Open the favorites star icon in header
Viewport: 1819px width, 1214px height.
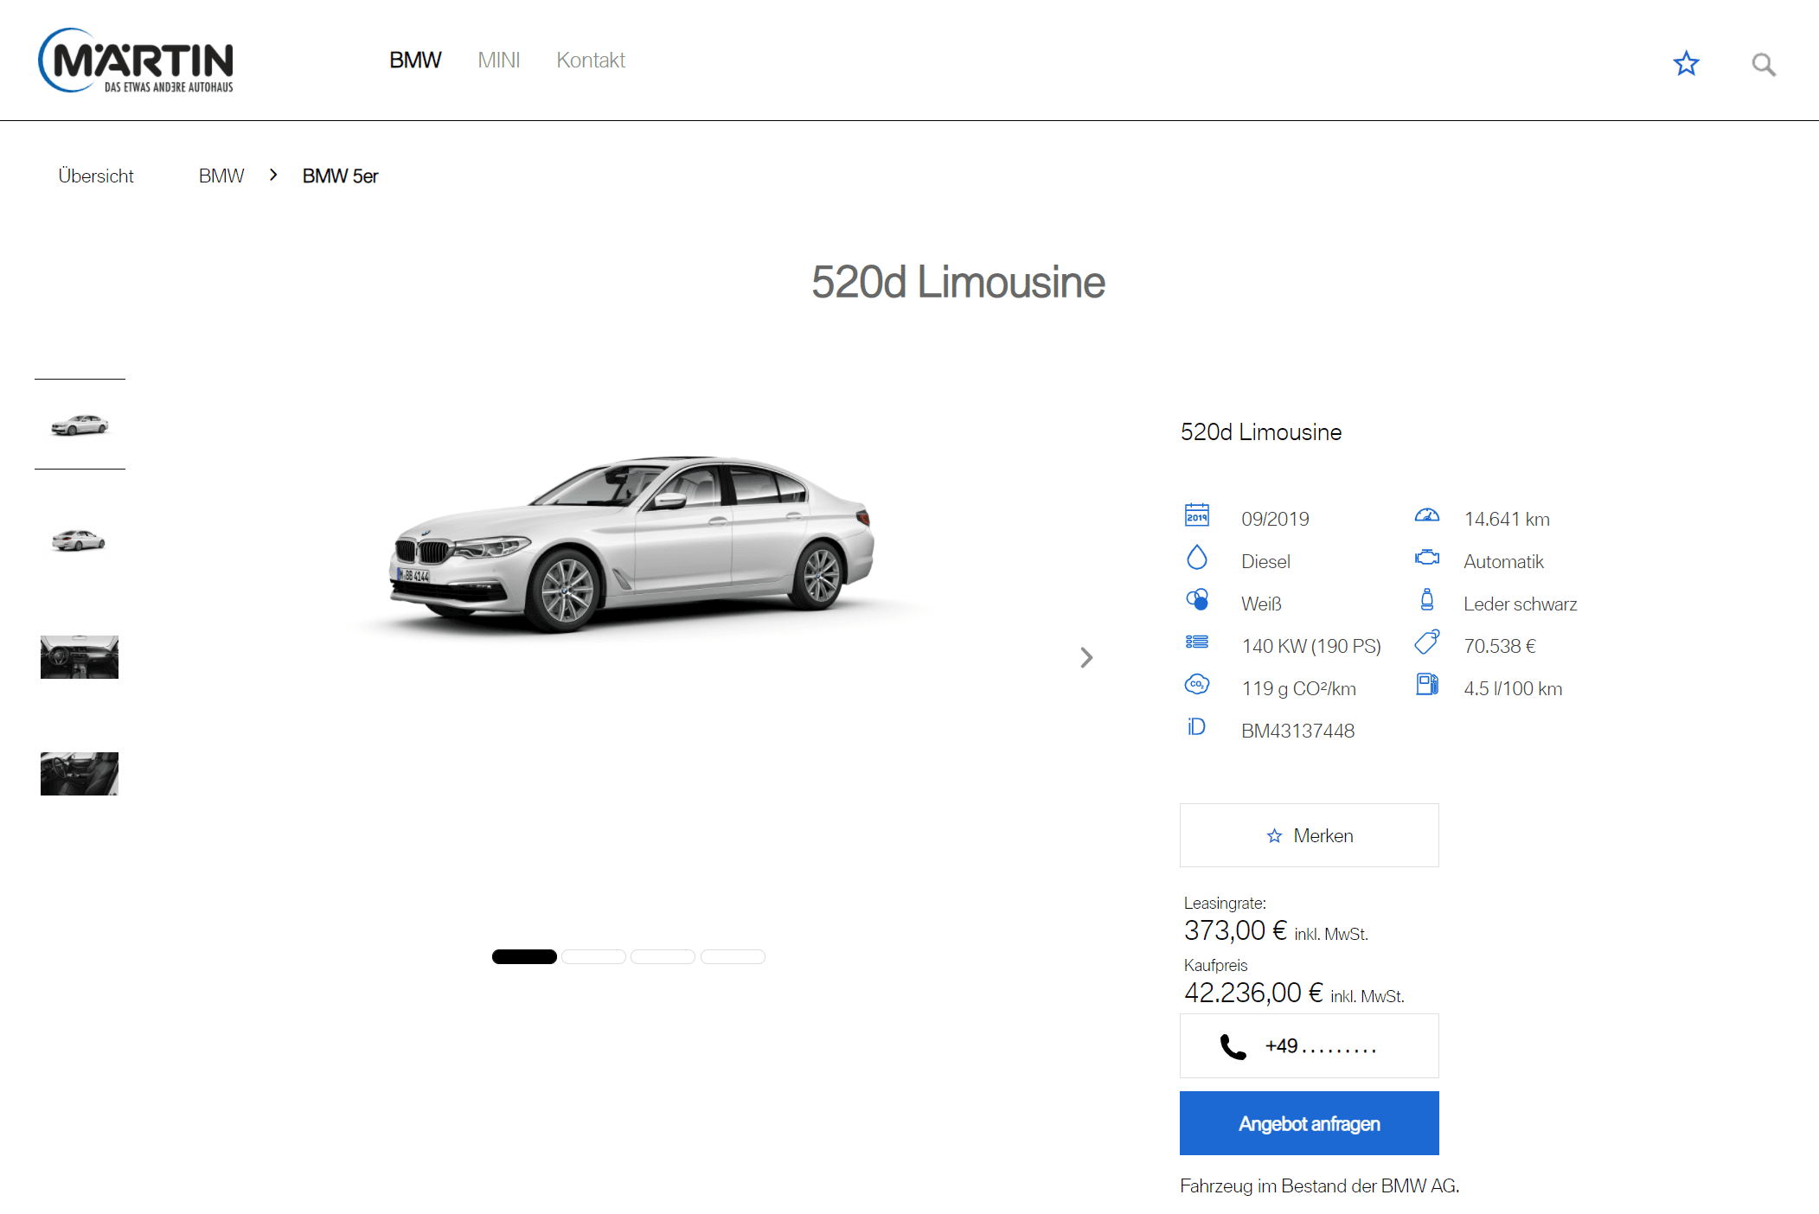[x=1686, y=63]
